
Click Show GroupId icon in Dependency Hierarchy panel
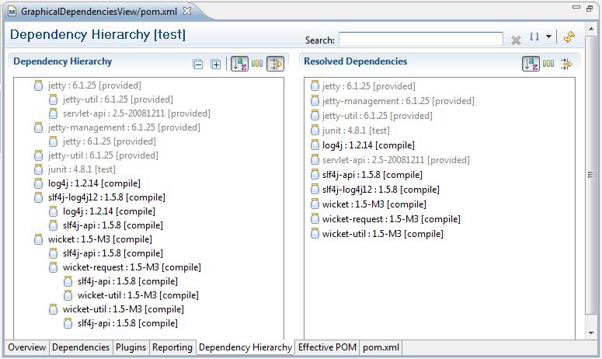[257, 64]
